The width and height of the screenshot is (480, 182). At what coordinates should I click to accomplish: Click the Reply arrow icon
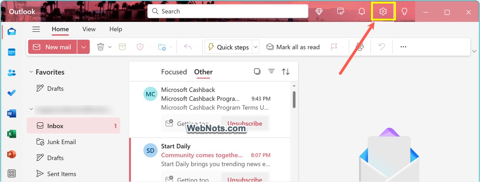pos(188,47)
